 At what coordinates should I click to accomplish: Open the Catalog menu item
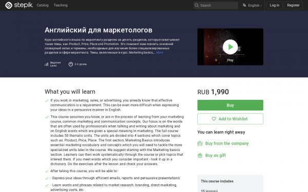coord(43,5)
